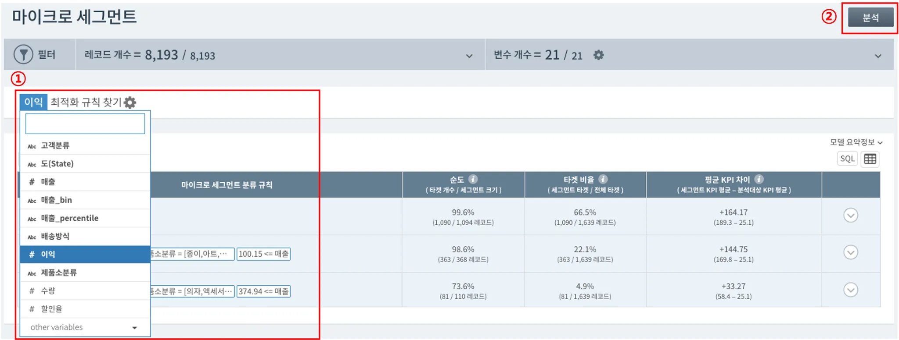Select 수량 from the variable list
The height and width of the screenshot is (340, 899).
pos(85,291)
